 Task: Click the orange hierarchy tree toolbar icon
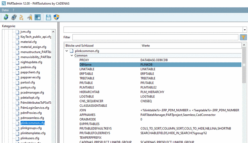coord(21,17)
